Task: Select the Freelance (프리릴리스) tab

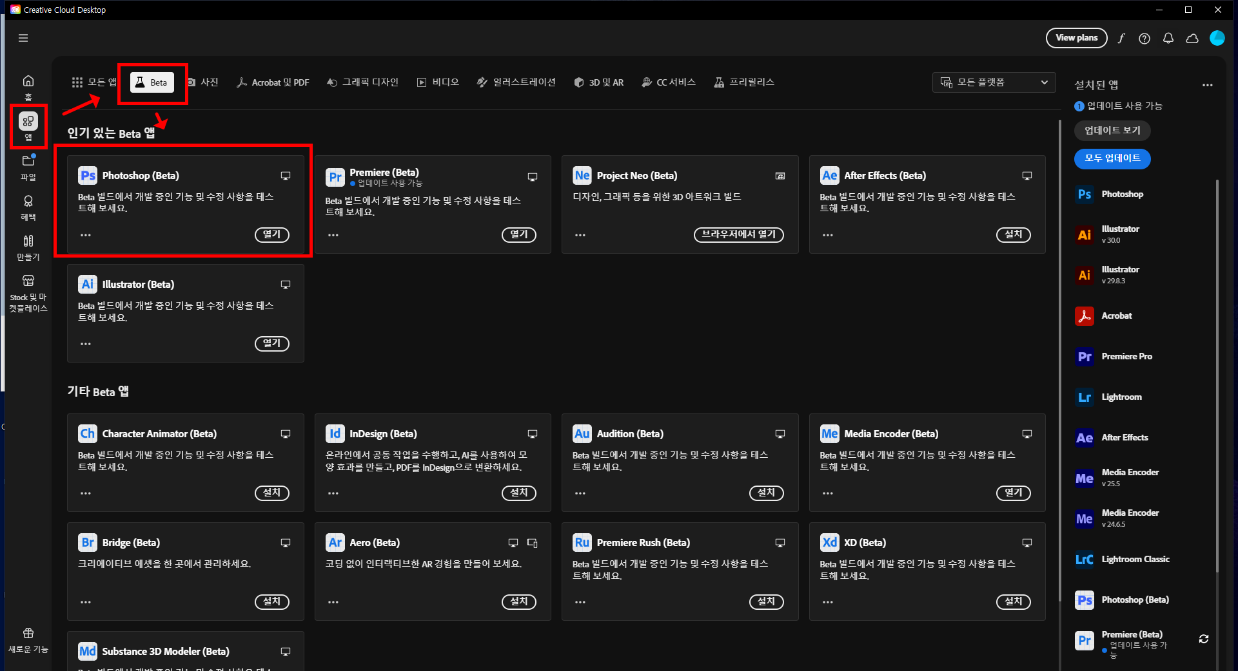Action: click(x=743, y=82)
